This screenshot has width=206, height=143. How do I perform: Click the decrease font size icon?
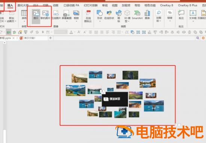pos(85,32)
